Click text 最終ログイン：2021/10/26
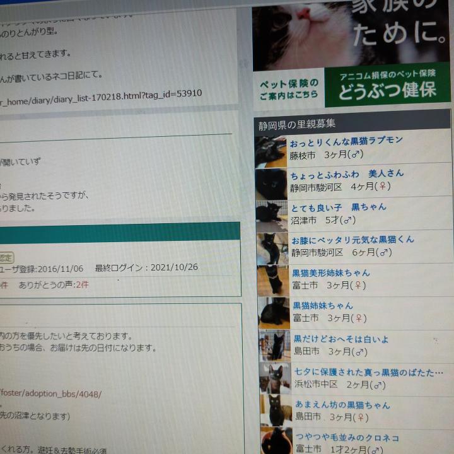The height and width of the screenshot is (454, 454). pos(146,267)
